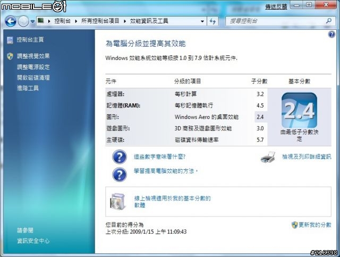The width and height of the screenshot is (340, 257).
Task: Go back with the blue Back arrow
Action: coord(11,21)
